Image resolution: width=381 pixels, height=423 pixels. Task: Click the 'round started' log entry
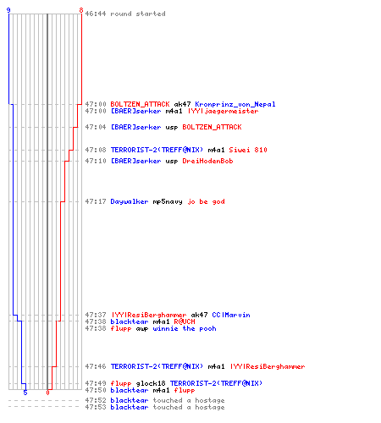pyautogui.click(x=125, y=14)
